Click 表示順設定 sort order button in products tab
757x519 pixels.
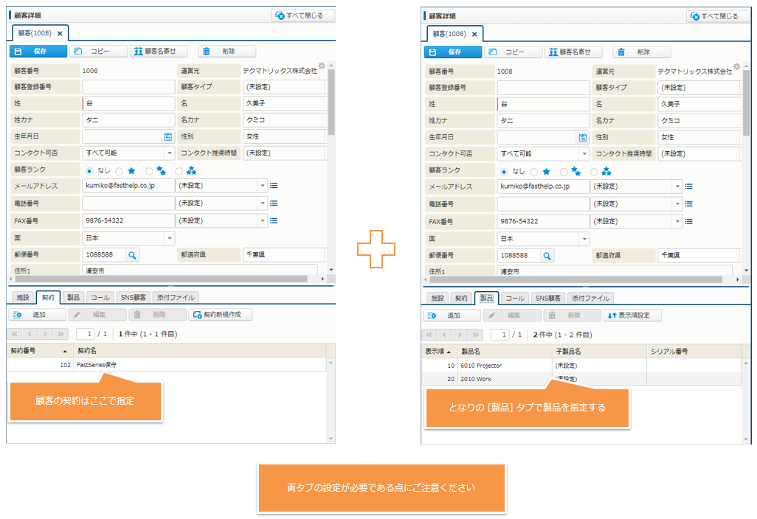(632, 316)
